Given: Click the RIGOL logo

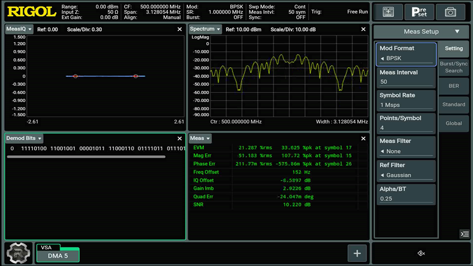Looking at the screenshot, I should pyautogui.click(x=31, y=12).
